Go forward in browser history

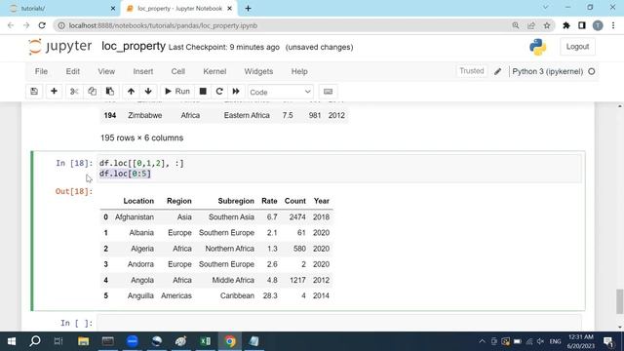click(x=26, y=25)
